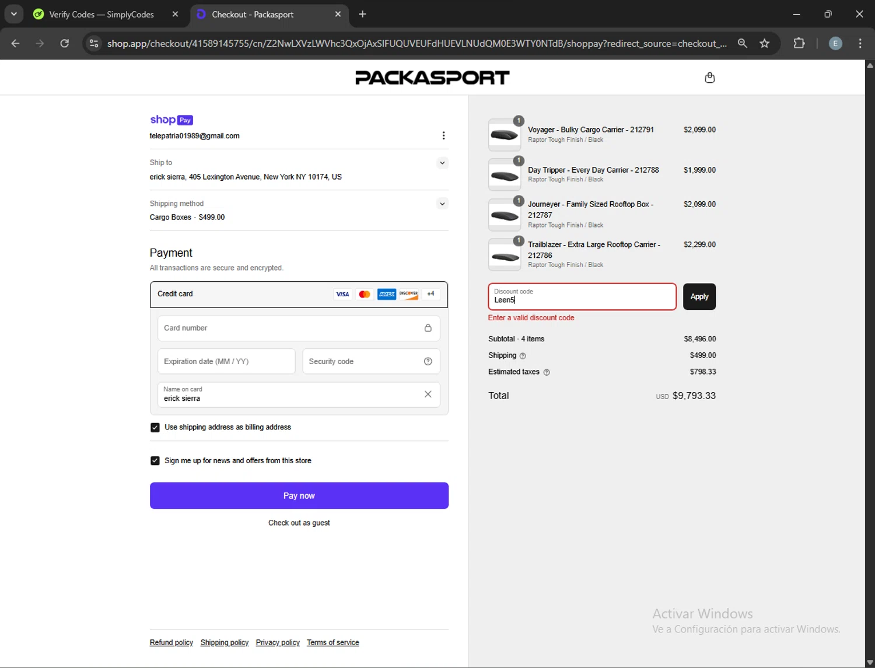Click the scrollbar down arrow
Viewport: 875px width, 668px height.
coord(870,663)
